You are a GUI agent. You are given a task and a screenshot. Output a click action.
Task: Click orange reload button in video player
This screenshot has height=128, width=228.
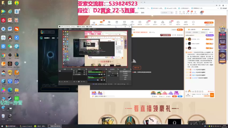(137, 68)
